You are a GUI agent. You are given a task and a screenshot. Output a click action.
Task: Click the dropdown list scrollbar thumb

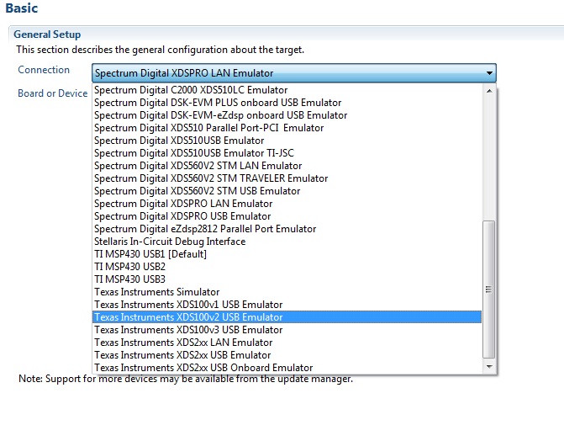[x=489, y=290]
